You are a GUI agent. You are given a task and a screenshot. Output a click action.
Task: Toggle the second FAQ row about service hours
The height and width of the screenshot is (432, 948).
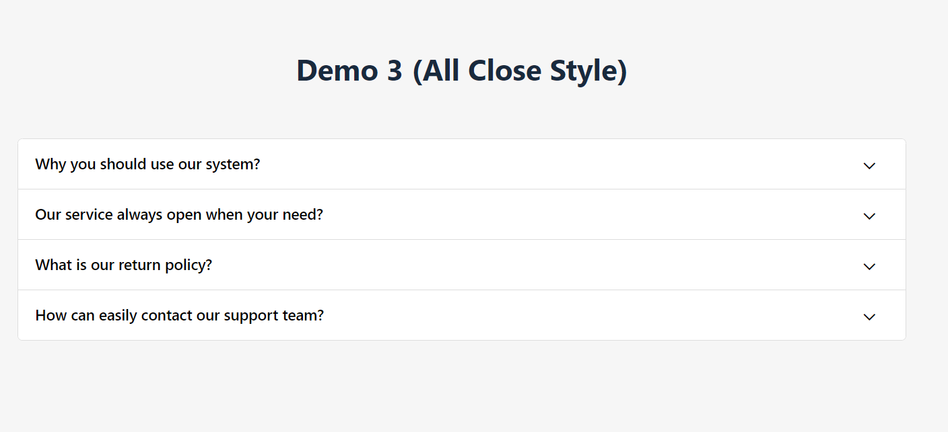click(x=462, y=214)
